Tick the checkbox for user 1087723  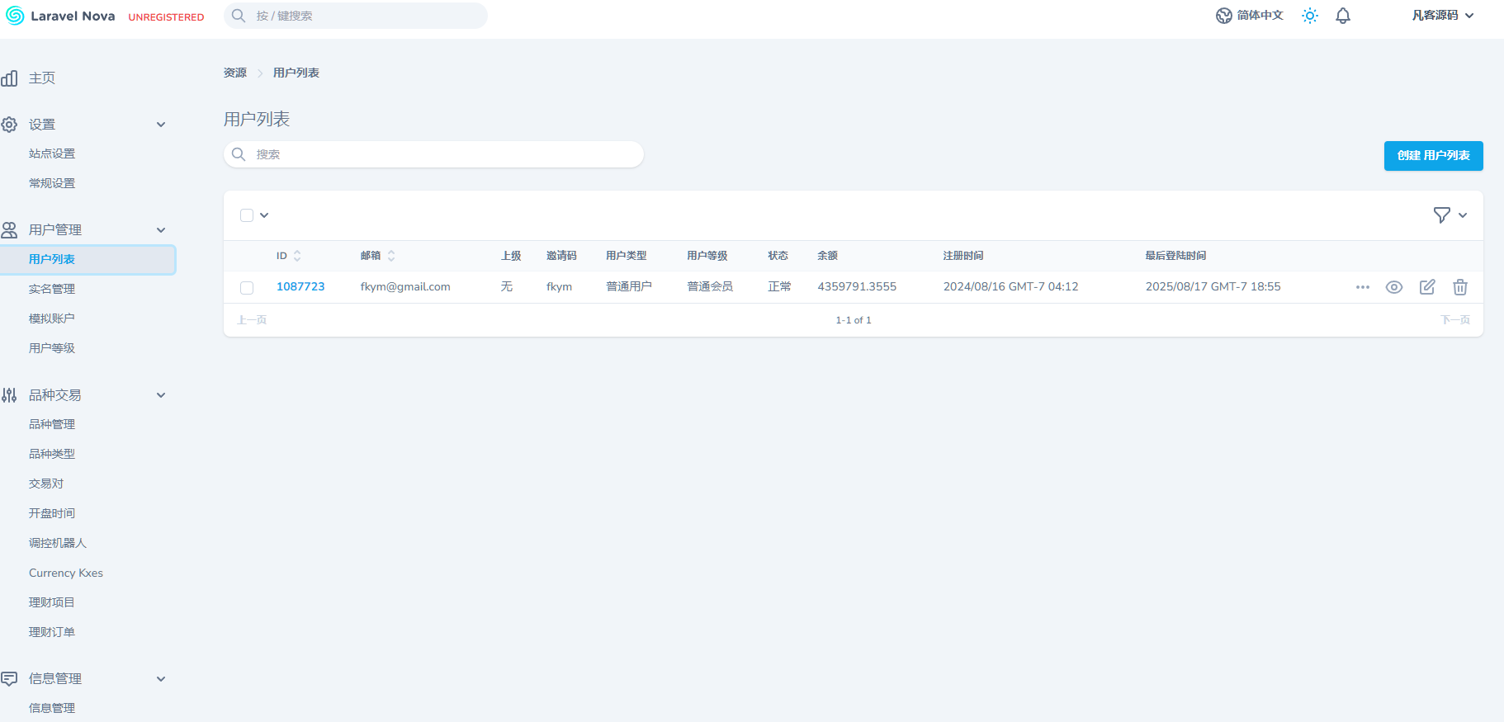(247, 288)
